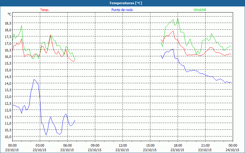
Task: Click the 12,0 y-axis value
Action: [8, 110]
